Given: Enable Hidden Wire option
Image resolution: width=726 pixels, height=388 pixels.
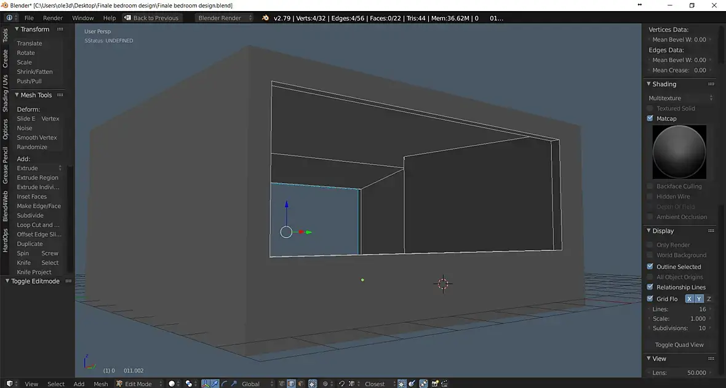Looking at the screenshot, I should 650,196.
